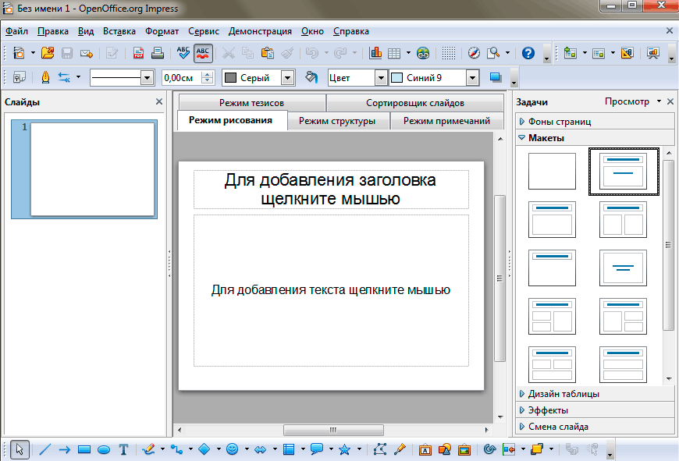Increase line width with stepper arrow
This screenshot has width=679, height=461.
click(x=208, y=75)
